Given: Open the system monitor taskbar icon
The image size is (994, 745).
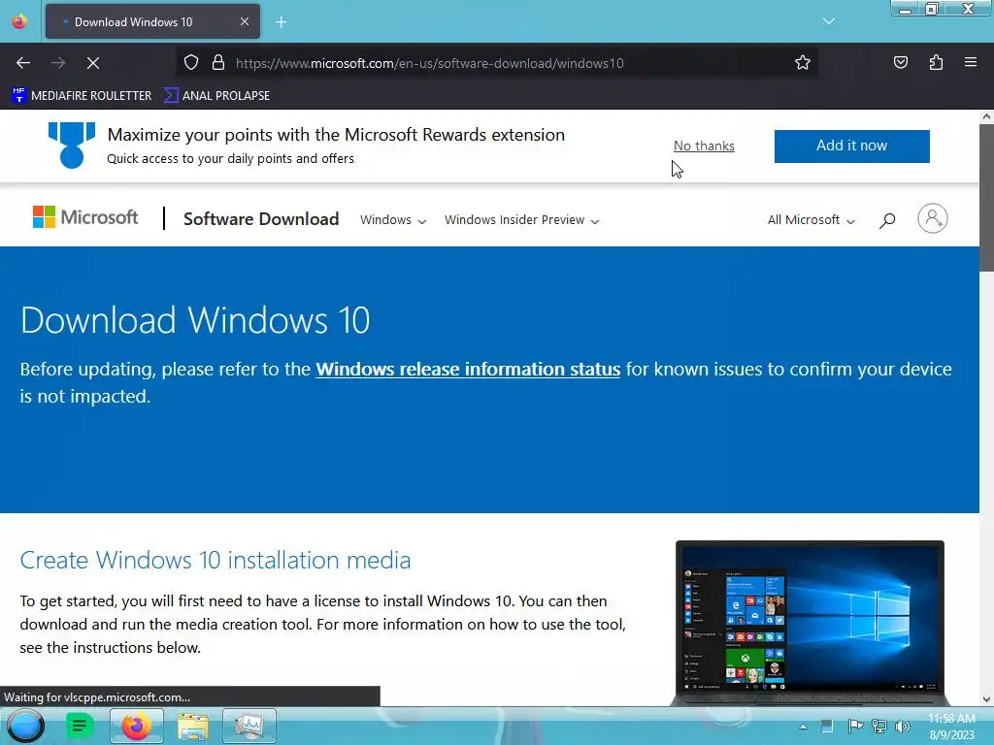Looking at the screenshot, I should [249, 726].
